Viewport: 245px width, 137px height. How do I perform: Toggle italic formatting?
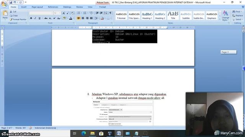35,18
